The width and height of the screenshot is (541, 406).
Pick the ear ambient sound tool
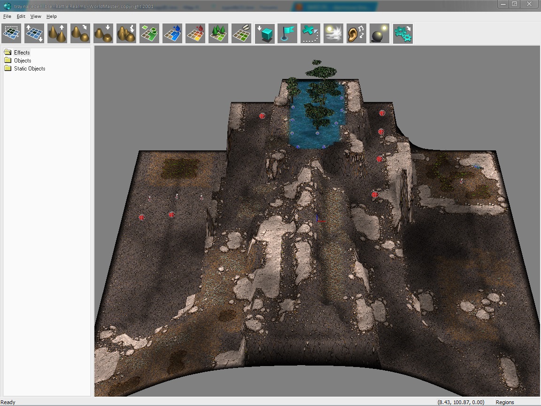pos(356,33)
